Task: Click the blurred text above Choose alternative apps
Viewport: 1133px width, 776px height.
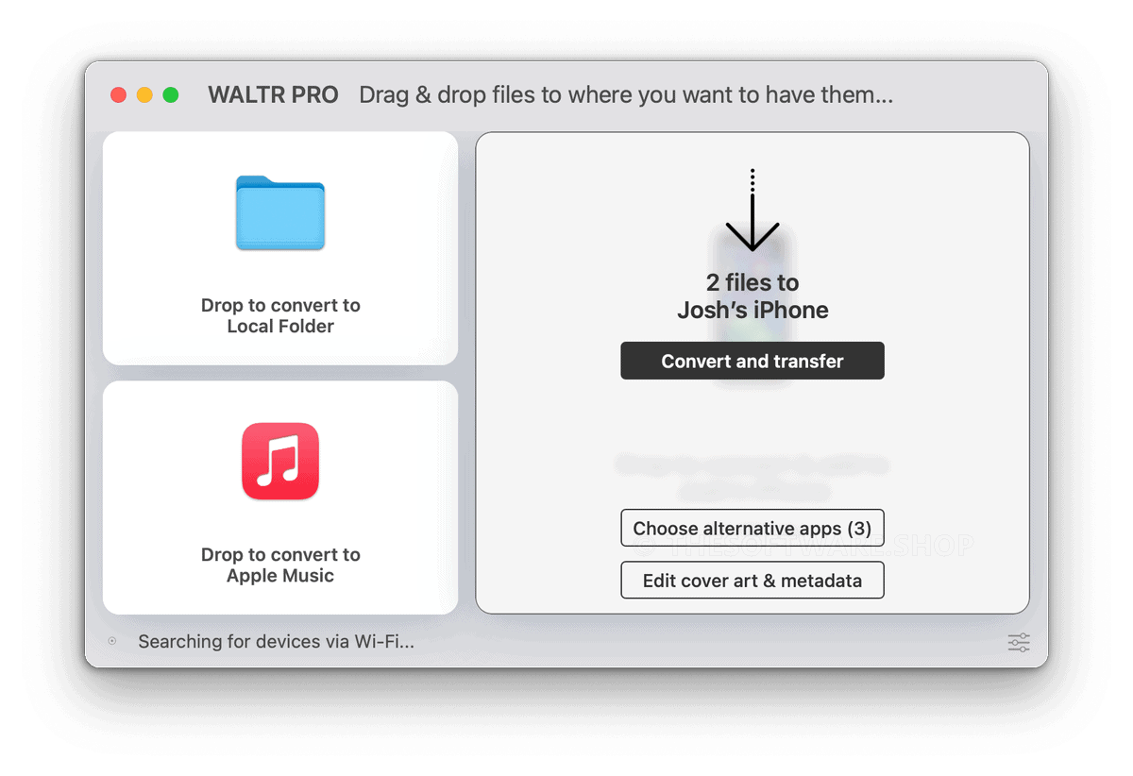Action: [753, 477]
